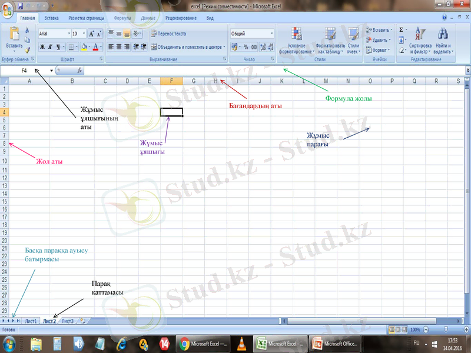Image resolution: width=471 pixels, height=353 pixels.
Task: Switch to the Вставка ribbon tab
Action: (51, 18)
